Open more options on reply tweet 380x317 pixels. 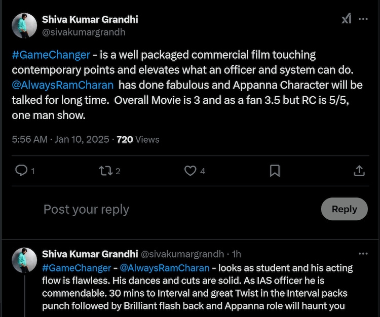[363, 253]
